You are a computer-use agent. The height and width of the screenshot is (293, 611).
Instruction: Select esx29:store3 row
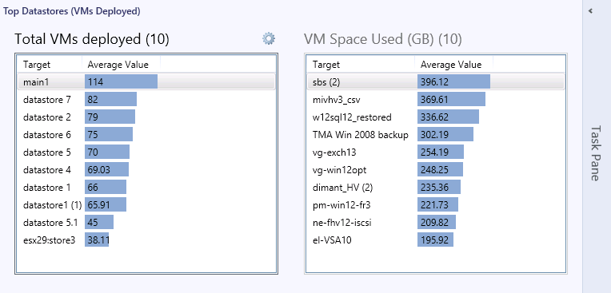(x=146, y=240)
